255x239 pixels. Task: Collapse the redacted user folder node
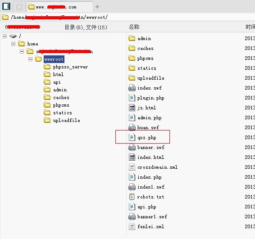pyautogui.click(x=22, y=51)
